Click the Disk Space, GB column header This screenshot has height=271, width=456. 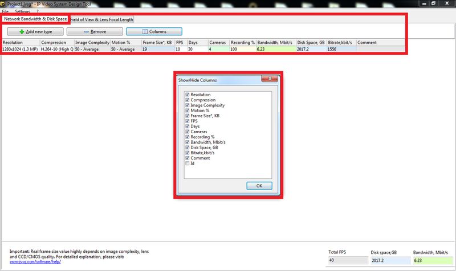coord(311,42)
